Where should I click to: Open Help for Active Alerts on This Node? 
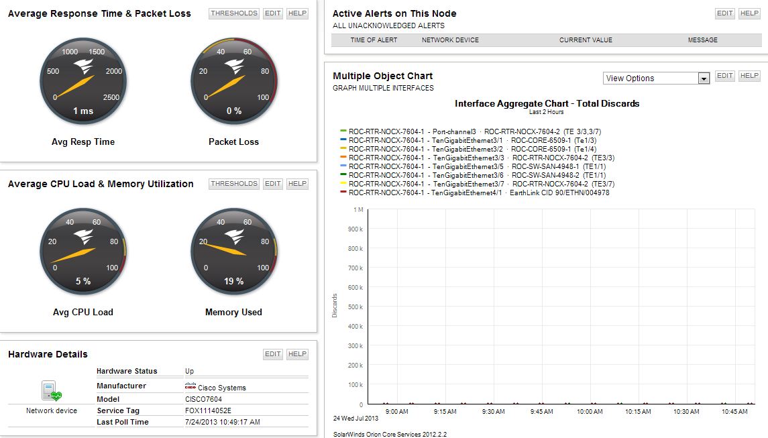[x=749, y=13]
